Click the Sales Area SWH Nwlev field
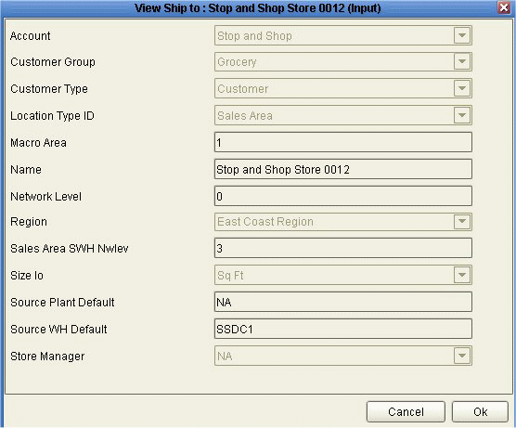 click(342, 248)
